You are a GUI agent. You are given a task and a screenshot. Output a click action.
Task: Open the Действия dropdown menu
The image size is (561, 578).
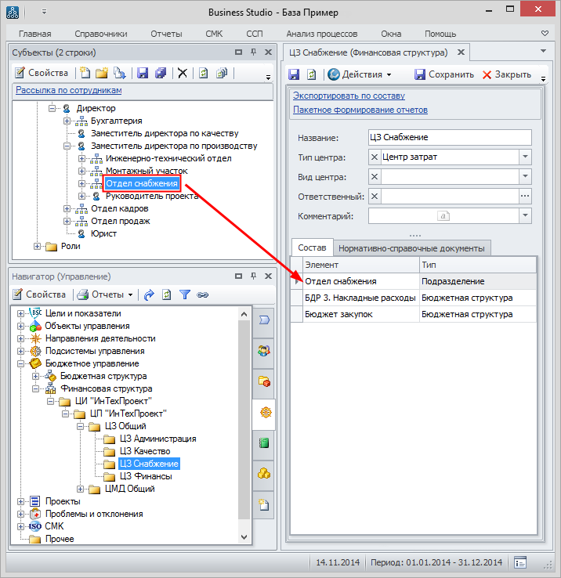tap(360, 74)
